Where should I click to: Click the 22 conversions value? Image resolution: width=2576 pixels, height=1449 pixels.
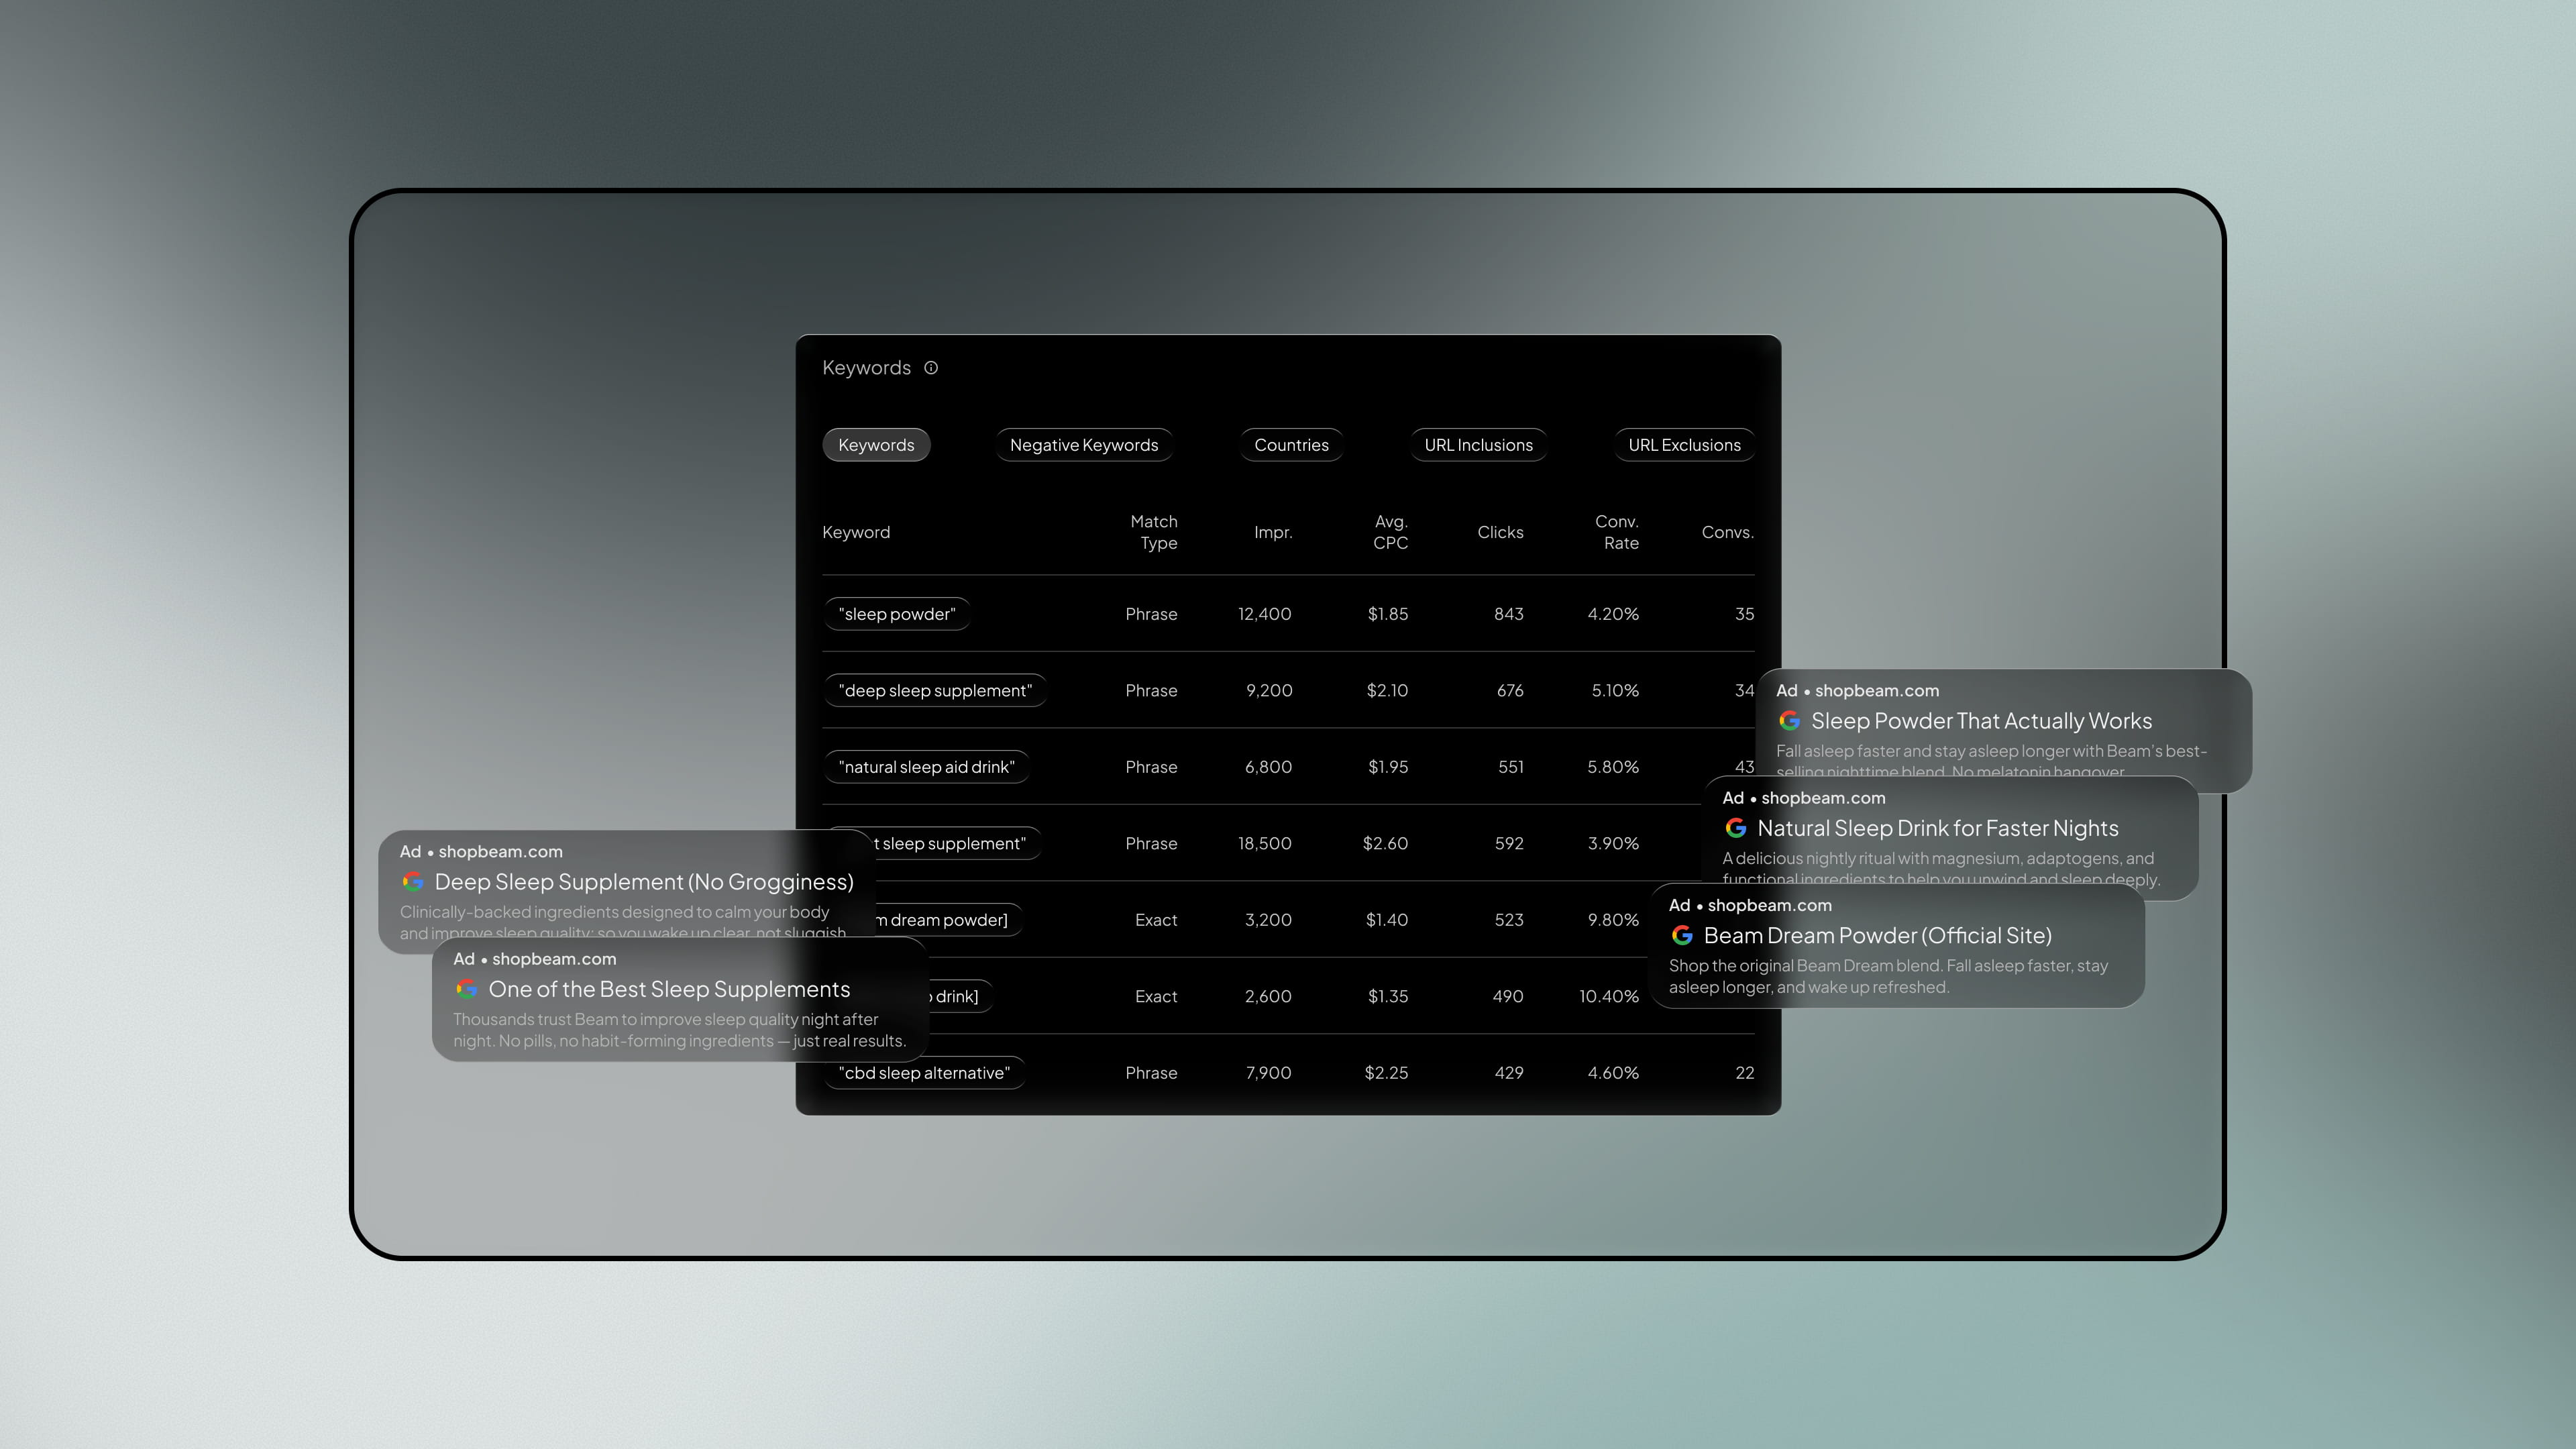pyautogui.click(x=1744, y=1073)
